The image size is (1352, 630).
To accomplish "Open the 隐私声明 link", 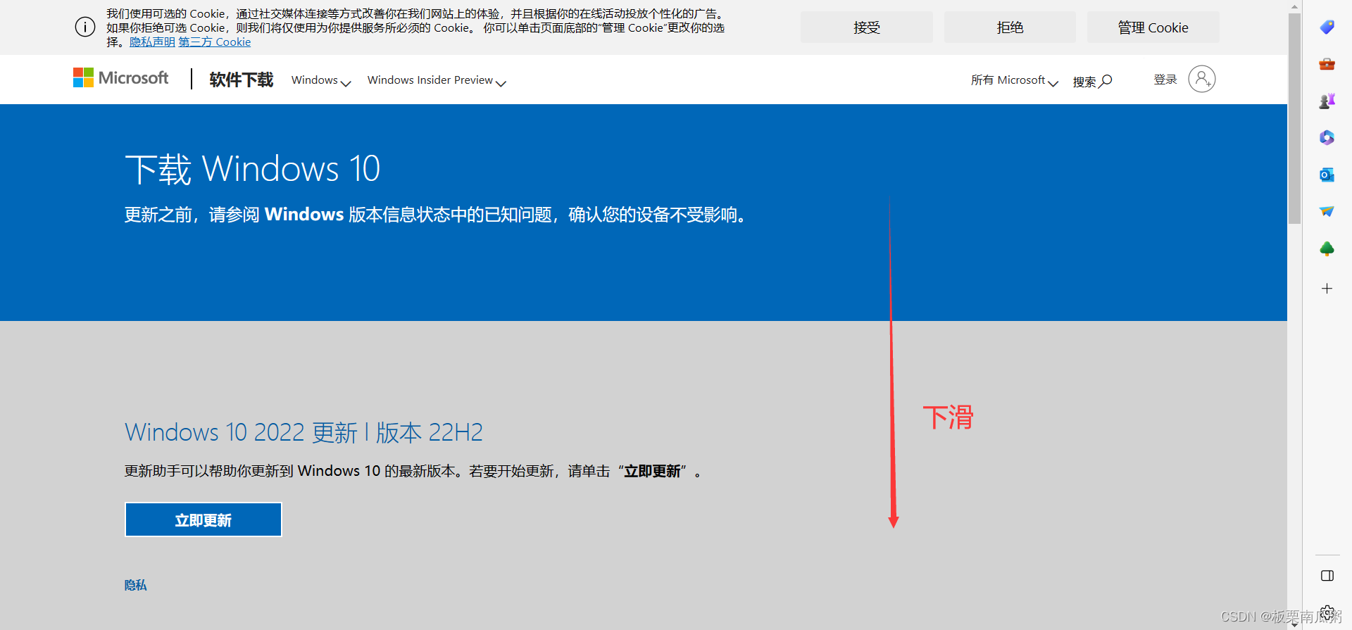I will (x=152, y=42).
